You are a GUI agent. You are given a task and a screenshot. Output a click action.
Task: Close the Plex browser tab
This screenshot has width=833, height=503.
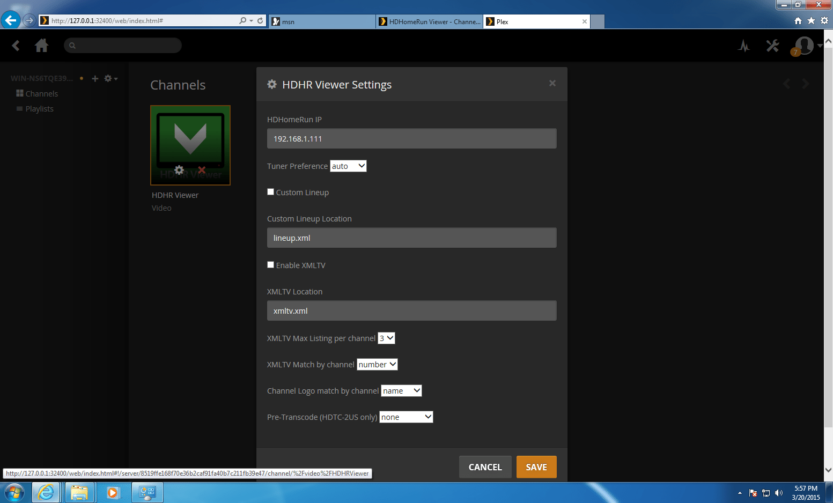pos(585,21)
